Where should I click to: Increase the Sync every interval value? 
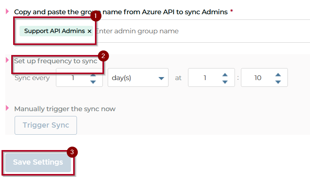pos(93,75)
